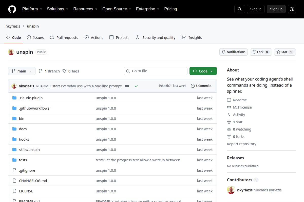Click nkyriazis avatar under Contributors
The height and width of the screenshot is (202, 304).
pyautogui.click(x=231, y=190)
